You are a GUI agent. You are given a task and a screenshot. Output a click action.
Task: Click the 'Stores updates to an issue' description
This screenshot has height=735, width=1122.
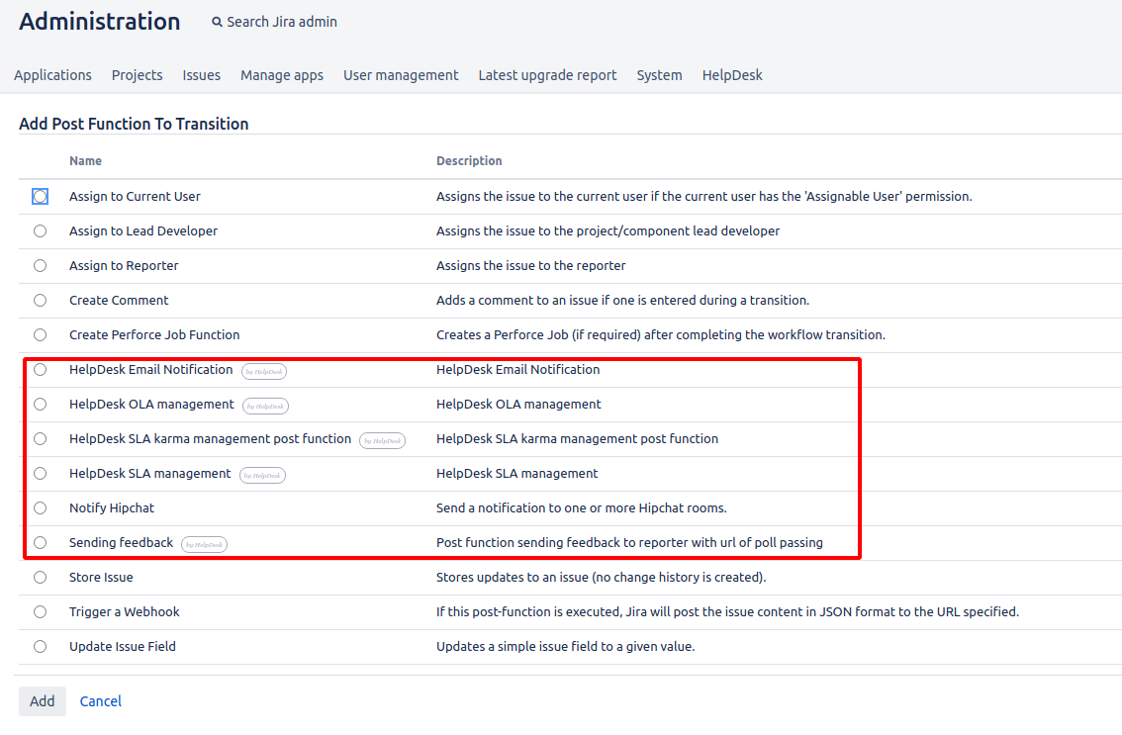(602, 578)
